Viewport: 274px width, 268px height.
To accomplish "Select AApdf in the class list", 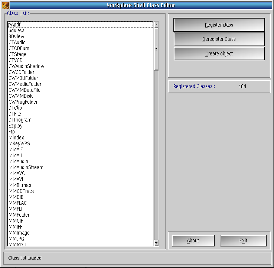I will (81, 25).
